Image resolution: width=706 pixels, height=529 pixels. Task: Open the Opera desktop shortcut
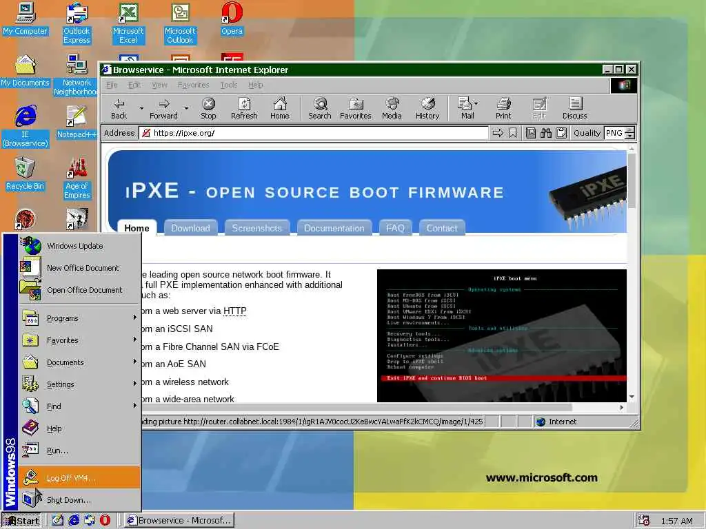pos(232,19)
